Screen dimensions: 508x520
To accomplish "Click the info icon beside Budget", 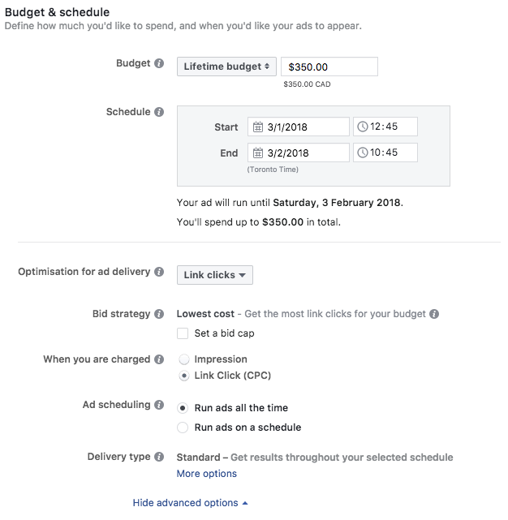I will [x=159, y=63].
